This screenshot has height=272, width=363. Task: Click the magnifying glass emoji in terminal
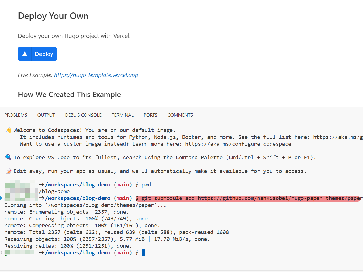(x=9, y=157)
